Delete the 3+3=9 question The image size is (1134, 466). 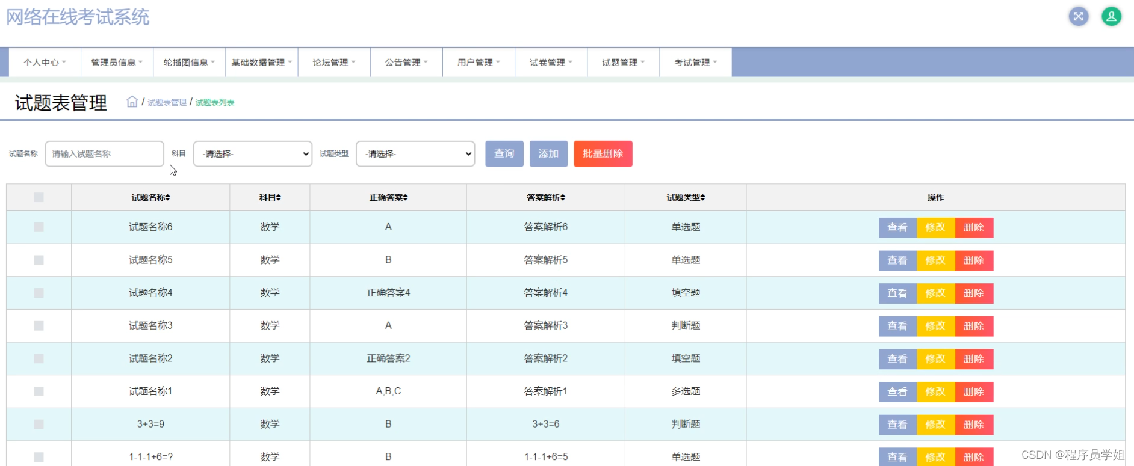[974, 425]
